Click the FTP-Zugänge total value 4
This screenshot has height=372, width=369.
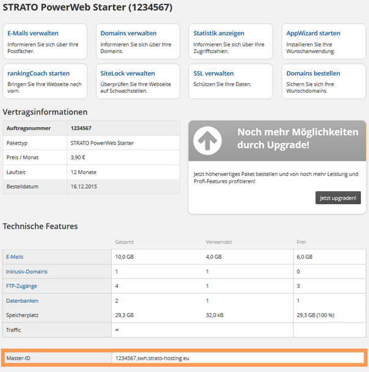click(117, 286)
